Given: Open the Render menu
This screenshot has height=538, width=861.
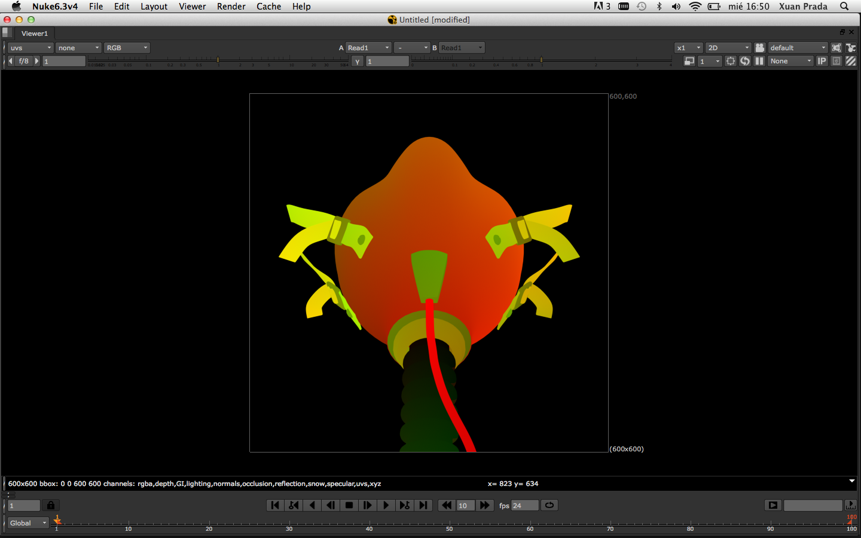Looking at the screenshot, I should coord(231,7).
